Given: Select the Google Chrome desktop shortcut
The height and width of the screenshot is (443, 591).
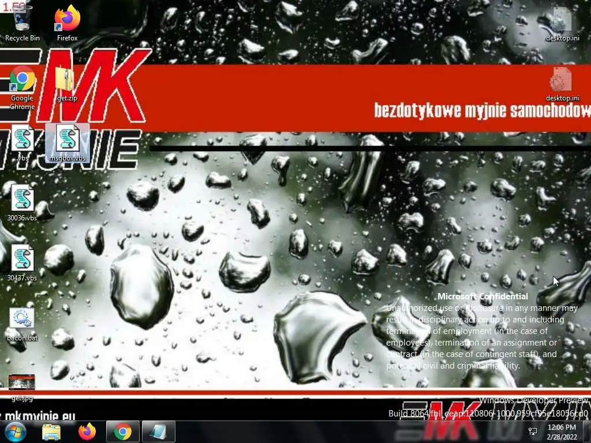Looking at the screenshot, I should click(23, 88).
